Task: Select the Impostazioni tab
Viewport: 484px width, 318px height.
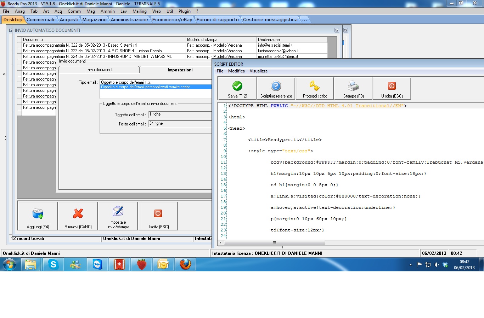Action: tap(176, 70)
